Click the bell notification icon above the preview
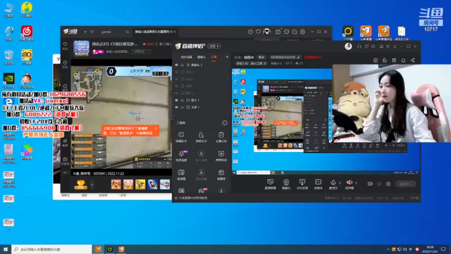Image resolution: width=451 pixels, height=254 pixels. coord(403,60)
